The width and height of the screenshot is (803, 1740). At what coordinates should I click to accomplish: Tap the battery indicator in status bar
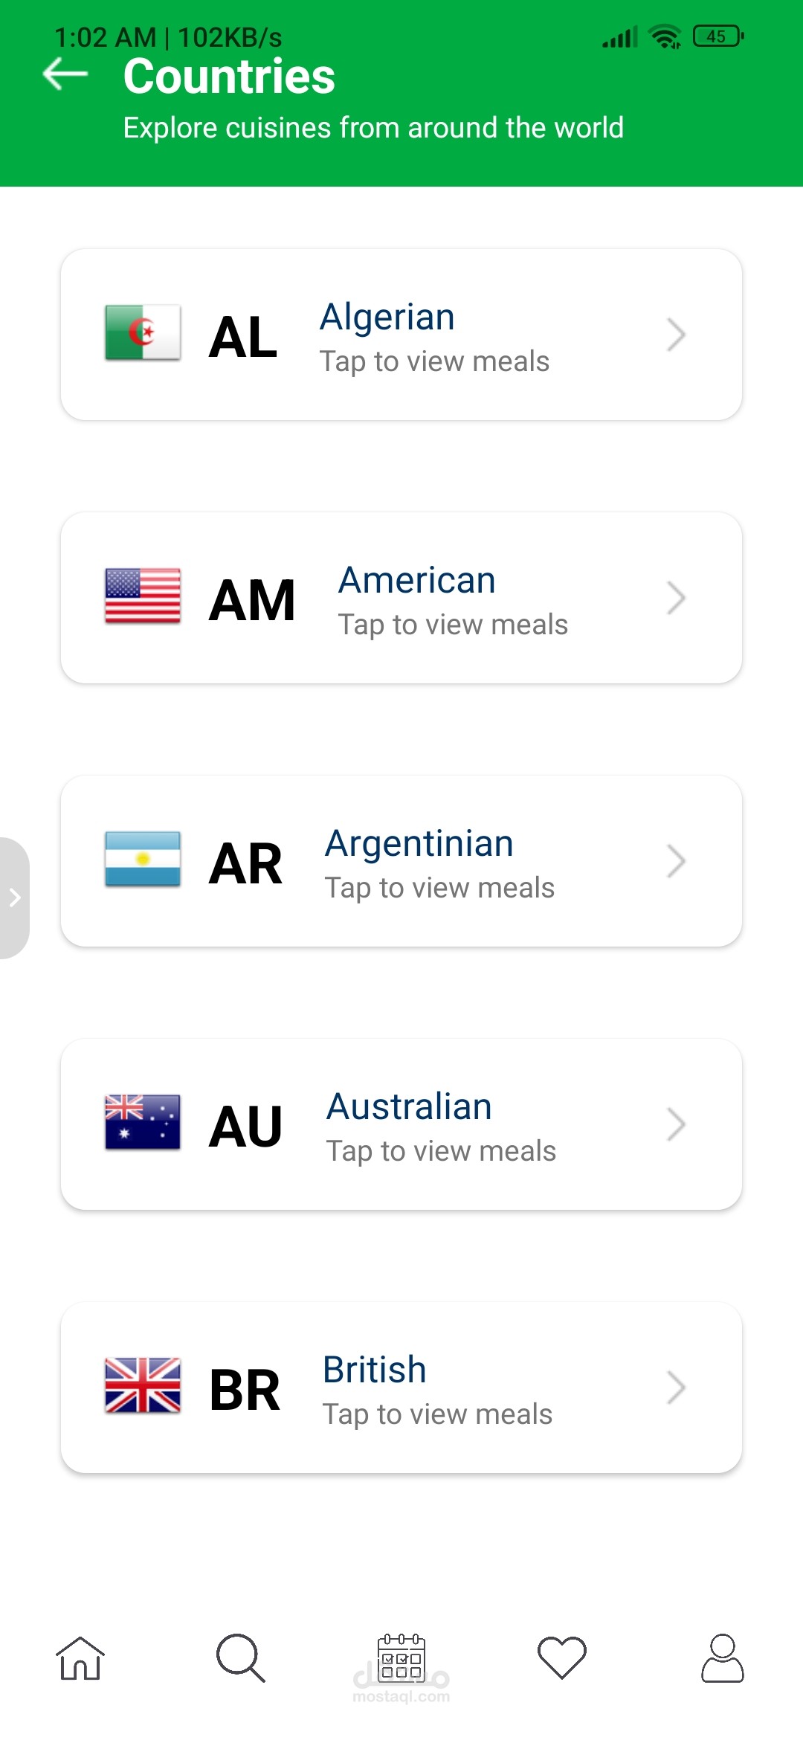point(717,36)
